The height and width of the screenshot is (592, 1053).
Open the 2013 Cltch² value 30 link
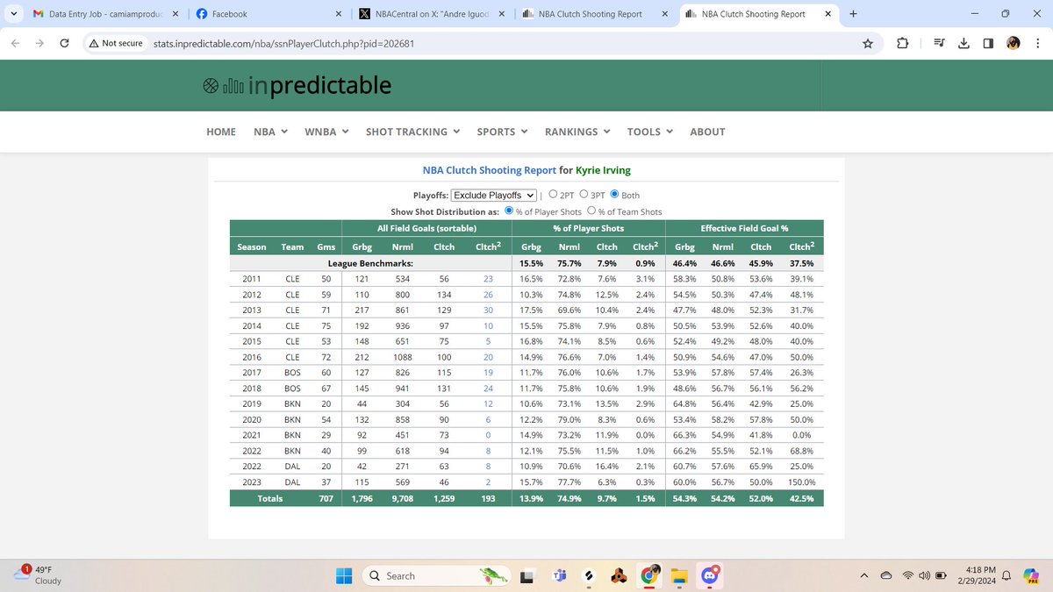[x=488, y=310]
